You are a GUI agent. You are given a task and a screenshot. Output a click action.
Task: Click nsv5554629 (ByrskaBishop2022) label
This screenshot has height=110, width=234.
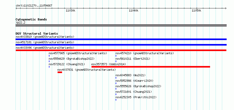click(72, 59)
